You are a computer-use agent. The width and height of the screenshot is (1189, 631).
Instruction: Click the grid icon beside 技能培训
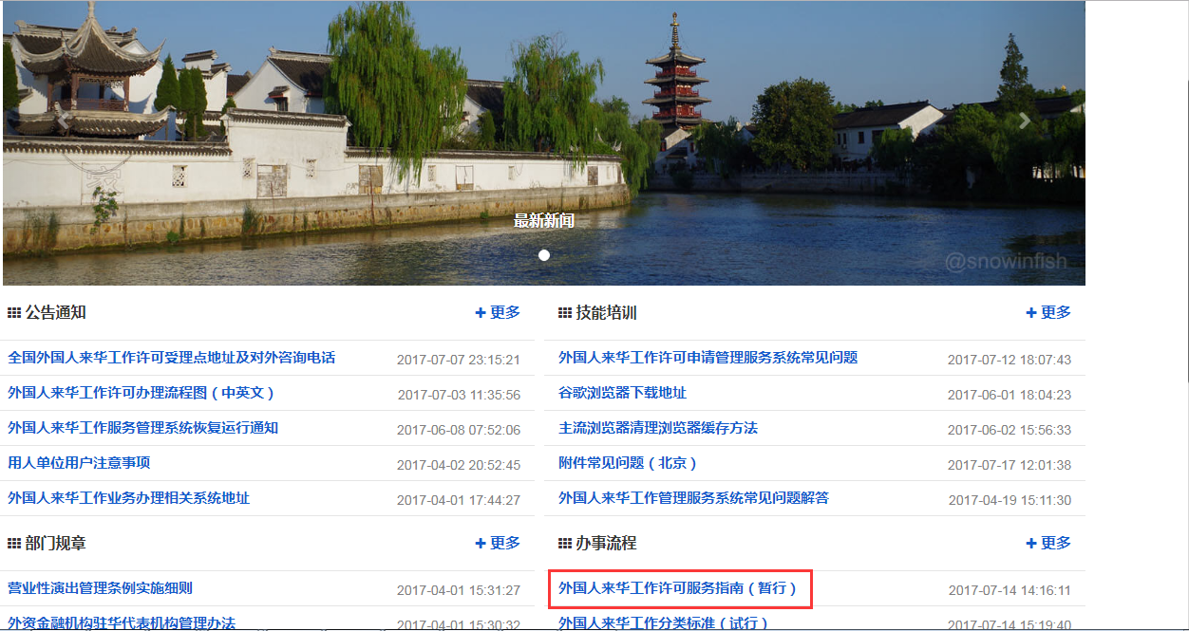coord(564,311)
